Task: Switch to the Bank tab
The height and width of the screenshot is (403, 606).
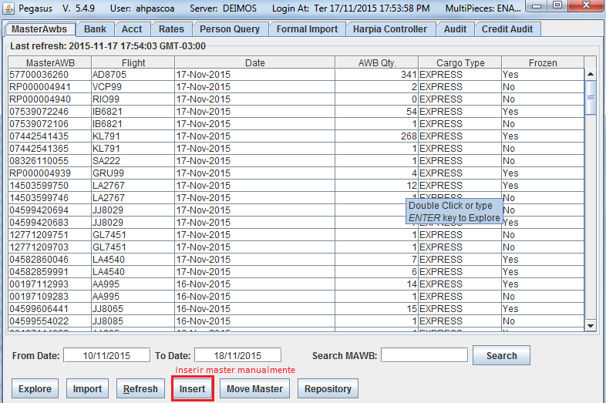Action: [95, 29]
